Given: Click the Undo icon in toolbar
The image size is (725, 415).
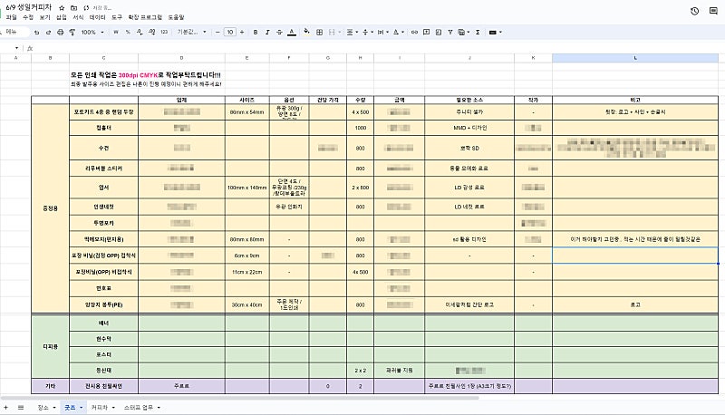Looking at the screenshot, I should tap(34, 33).
